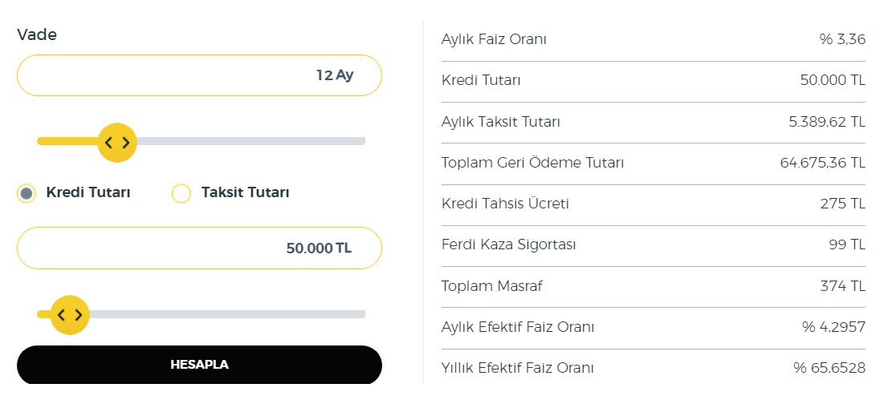The width and height of the screenshot is (880, 408).
Task: Click the Vade heading label
Action: (x=37, y=34)
